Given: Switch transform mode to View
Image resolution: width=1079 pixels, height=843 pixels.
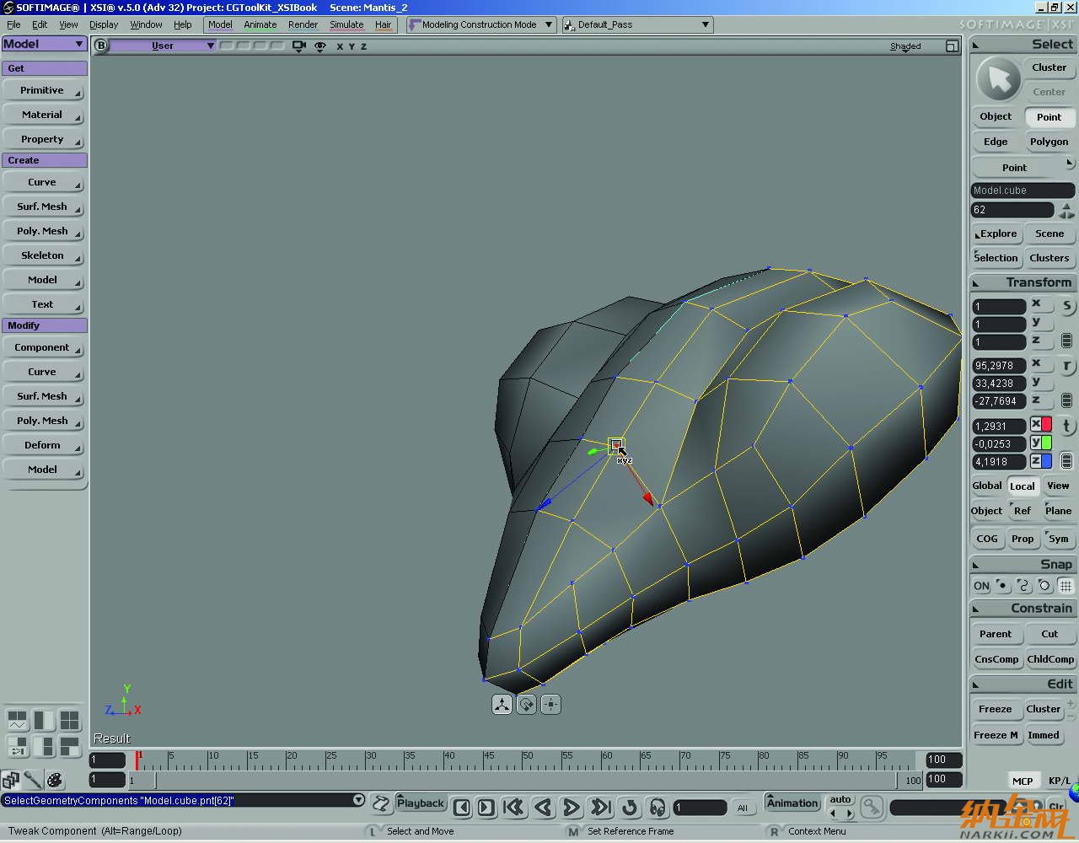Looking at the screenshot, I should [x=1058, y=486].
